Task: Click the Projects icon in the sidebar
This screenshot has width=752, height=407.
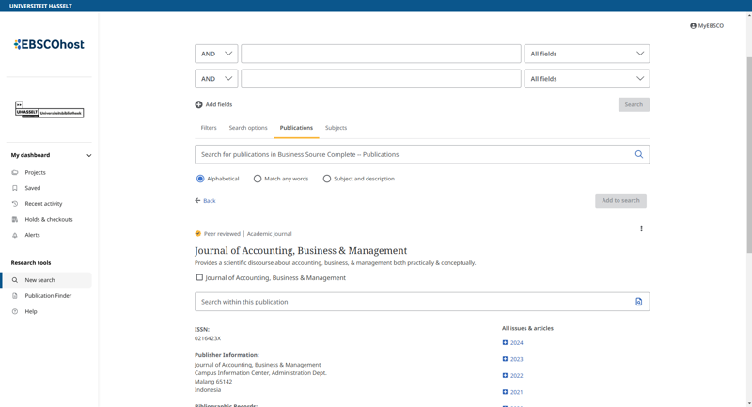Action: click(x=15, y=173)
